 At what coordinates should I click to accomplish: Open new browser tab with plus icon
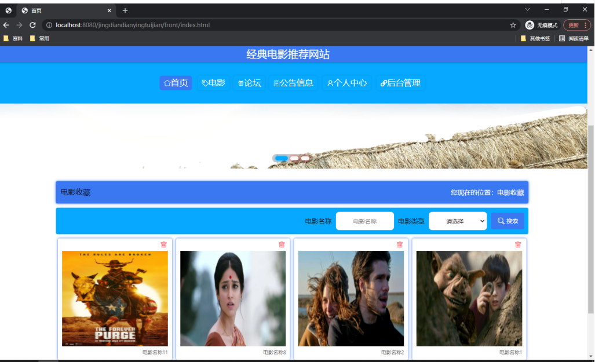(125, 10)
